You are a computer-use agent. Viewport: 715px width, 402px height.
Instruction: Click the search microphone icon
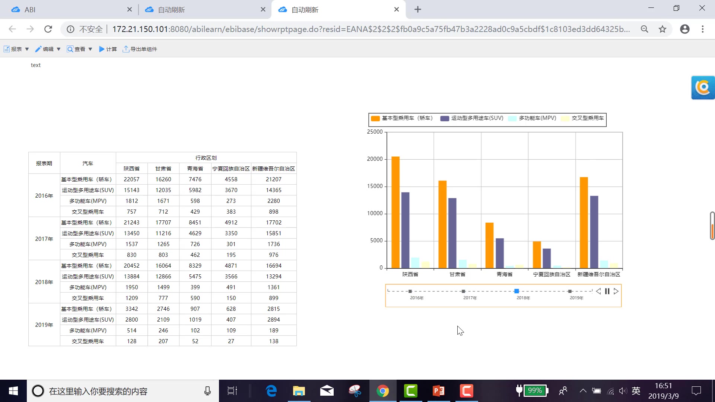coord(207,391)
